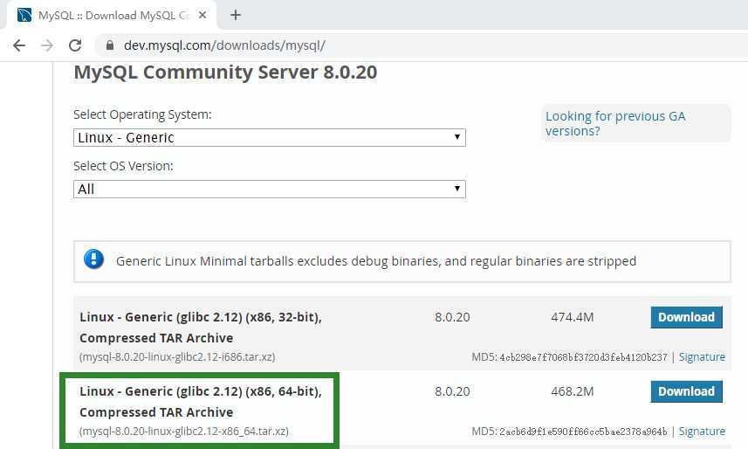
Task: Click the x86_64.tar.xz file name text
Action: tap(184, 431)
